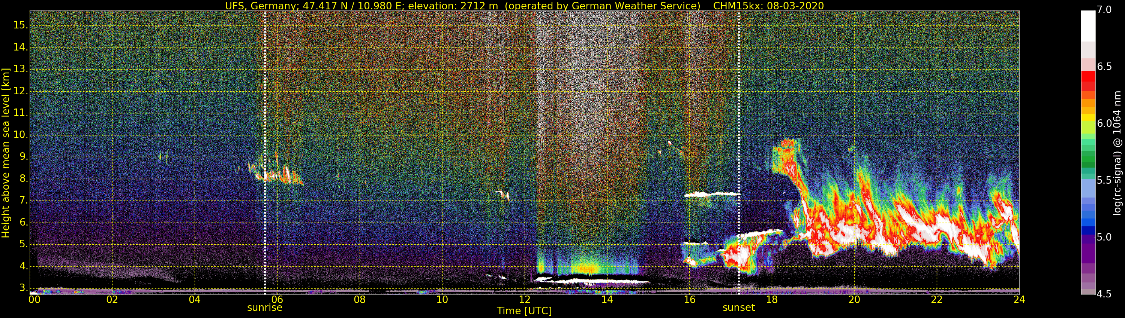This screenshot has width=1125, height=318.
Task: Click the time tick '20'
Action: 854,300
